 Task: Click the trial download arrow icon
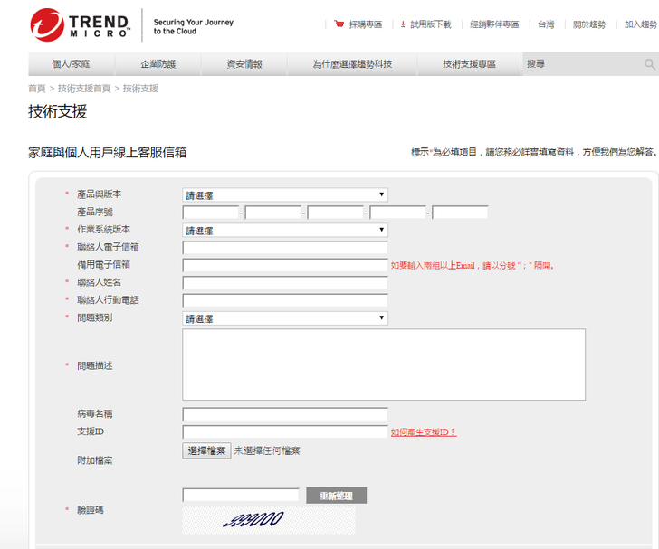coord(403,24)
